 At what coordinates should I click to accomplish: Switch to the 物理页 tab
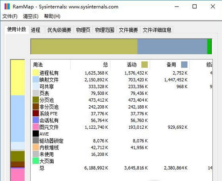click(83, 30)
